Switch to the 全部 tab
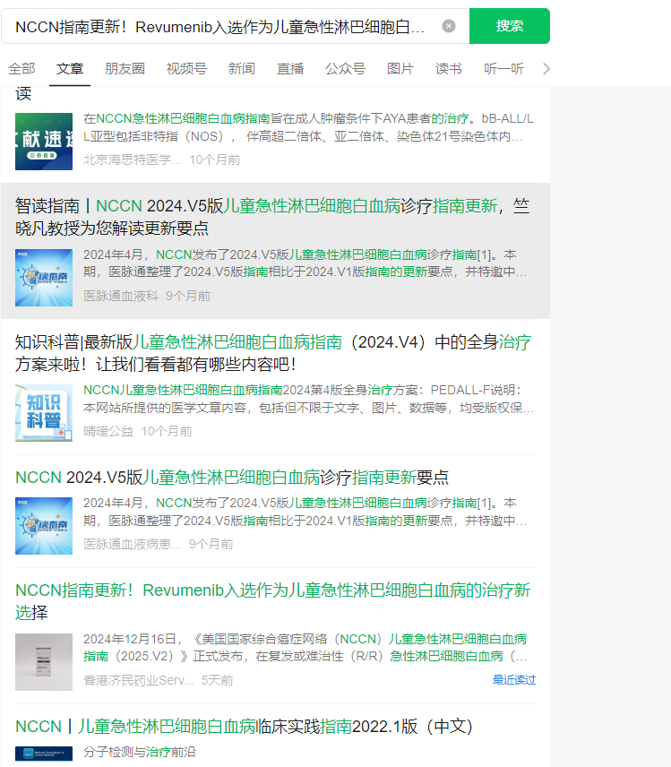This screenshot has width=671, height=767. 22,68
